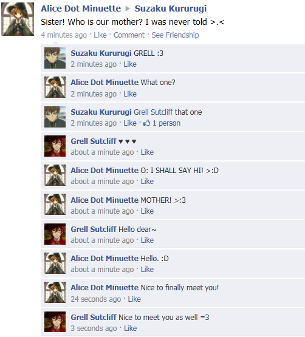Viewport: 305px width, 337px height.
Task: Open Suzaku Kururugi profile from post header
Action: tap(171, 9)
